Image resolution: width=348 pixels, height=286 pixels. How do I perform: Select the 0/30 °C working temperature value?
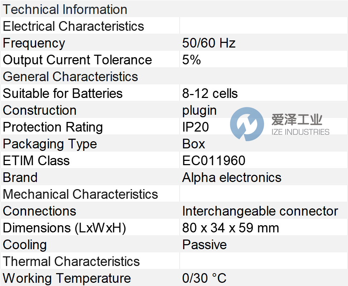coord(204,278)
